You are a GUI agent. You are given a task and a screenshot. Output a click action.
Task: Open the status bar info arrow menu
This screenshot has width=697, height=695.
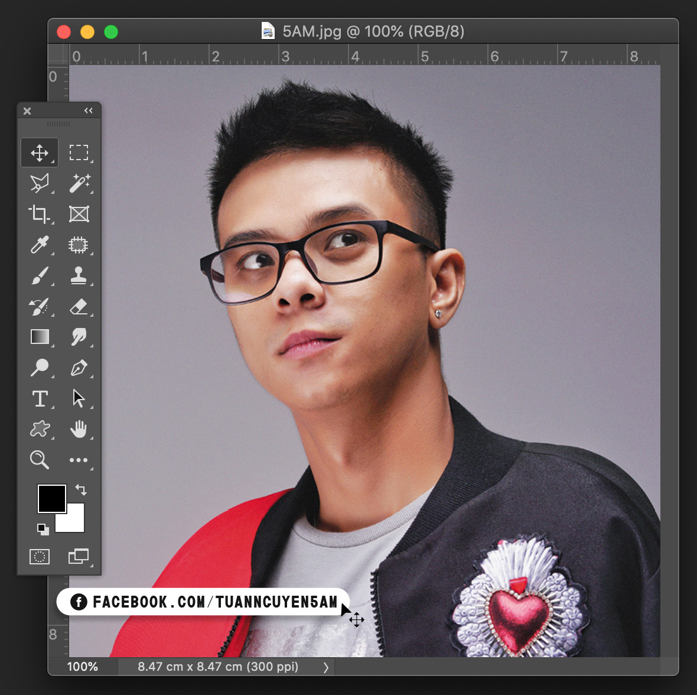[x=325, y=667]
